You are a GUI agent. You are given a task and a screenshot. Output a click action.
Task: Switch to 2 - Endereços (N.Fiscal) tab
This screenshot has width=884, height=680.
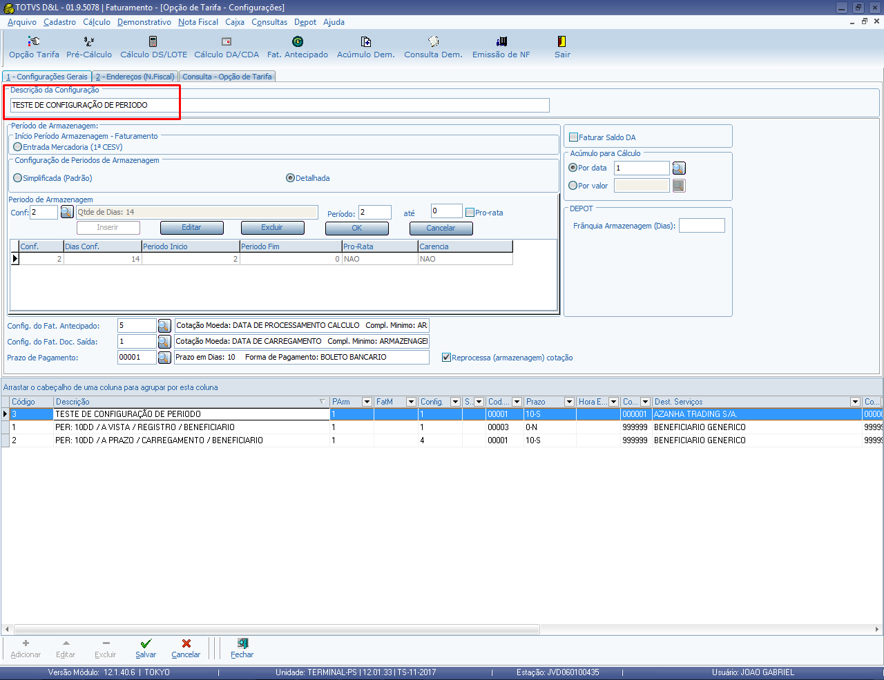click(135, 77)
